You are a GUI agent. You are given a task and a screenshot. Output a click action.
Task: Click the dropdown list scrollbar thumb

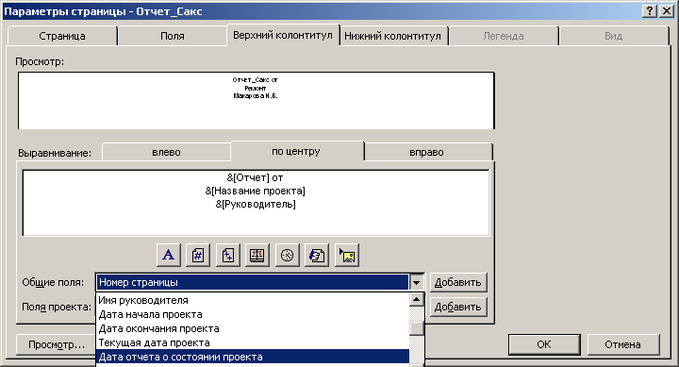click(417, 328)
